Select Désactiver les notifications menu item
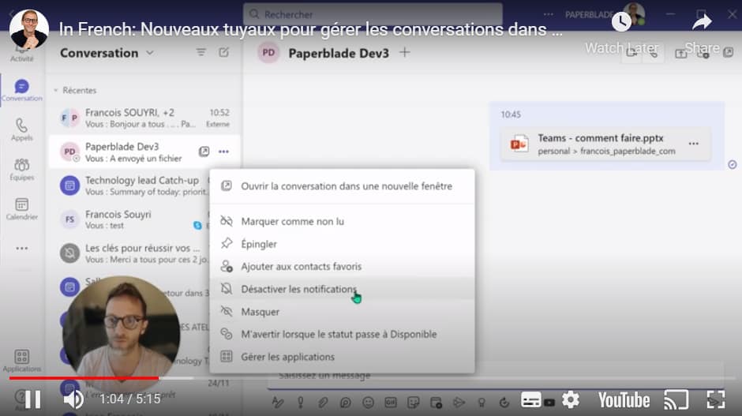The image size is (742, 416). (298, 289)
